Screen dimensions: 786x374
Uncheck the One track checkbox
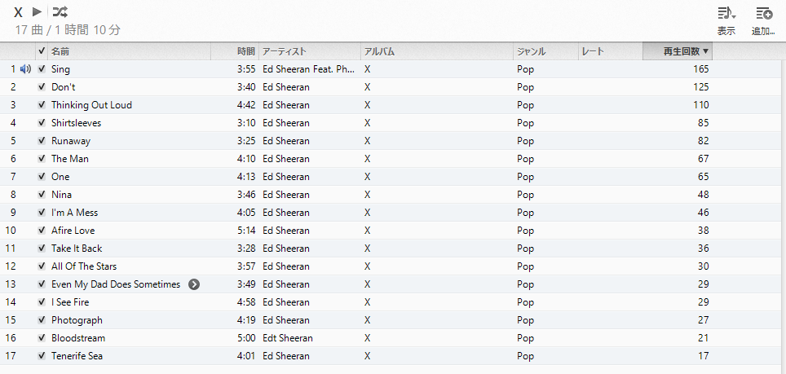tap(42, 177)
